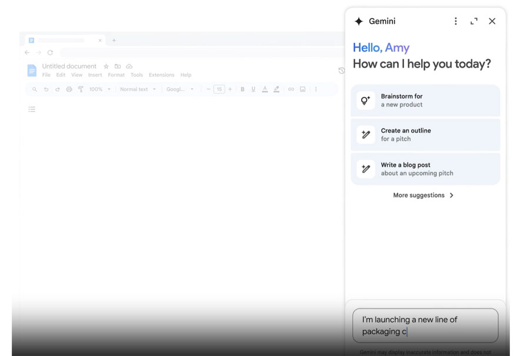The image size is (517, 356).
Task: Choose Write a blog post suggestion
Action: pyautogui.click(x=425, y=169)
